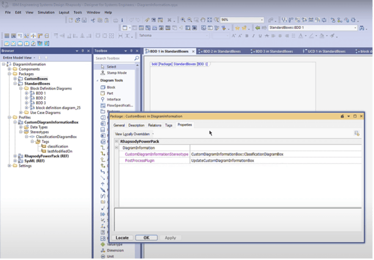Open the fill color bucket picker
Viewport: 374px width, 260px height.
pos(323,36)
